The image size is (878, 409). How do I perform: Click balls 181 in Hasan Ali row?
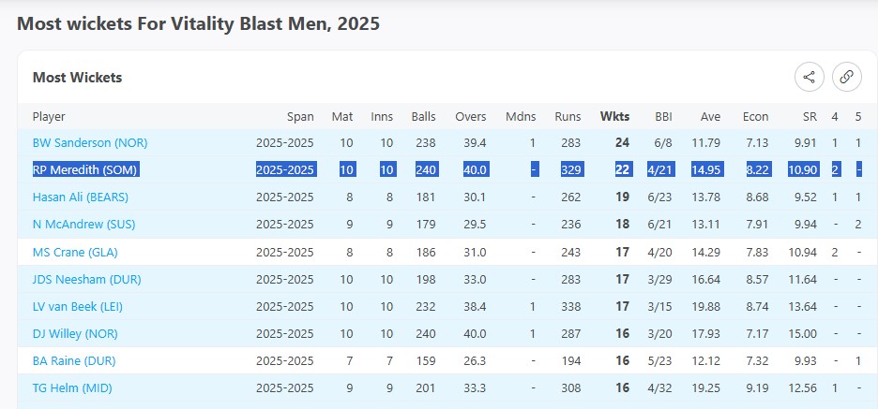point(426,197)
